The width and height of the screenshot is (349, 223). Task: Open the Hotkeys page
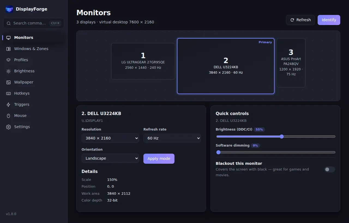pos(34,93)
